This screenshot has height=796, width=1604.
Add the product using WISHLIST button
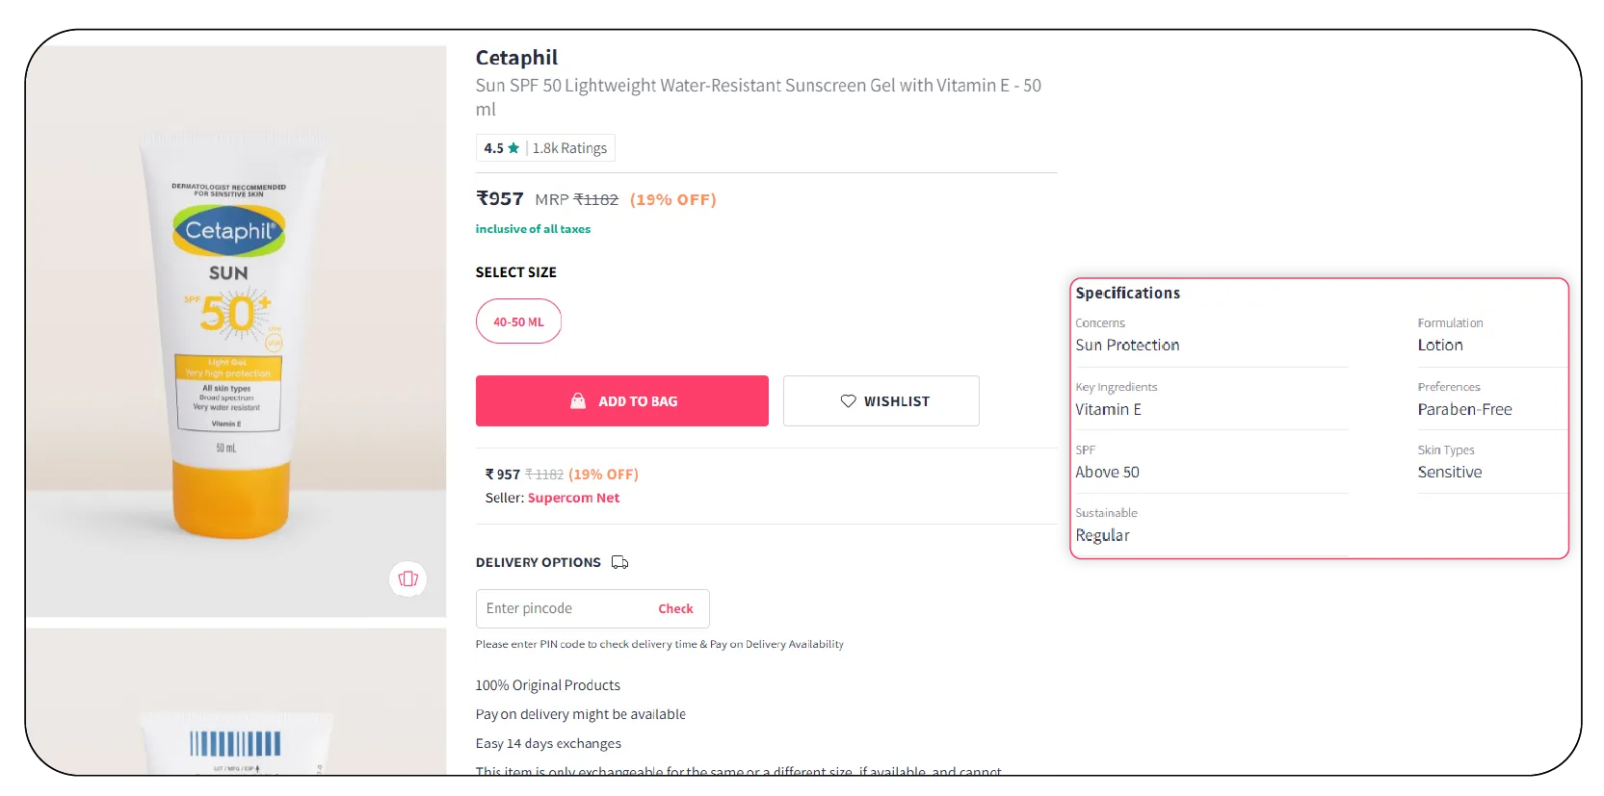coord(881,401)
